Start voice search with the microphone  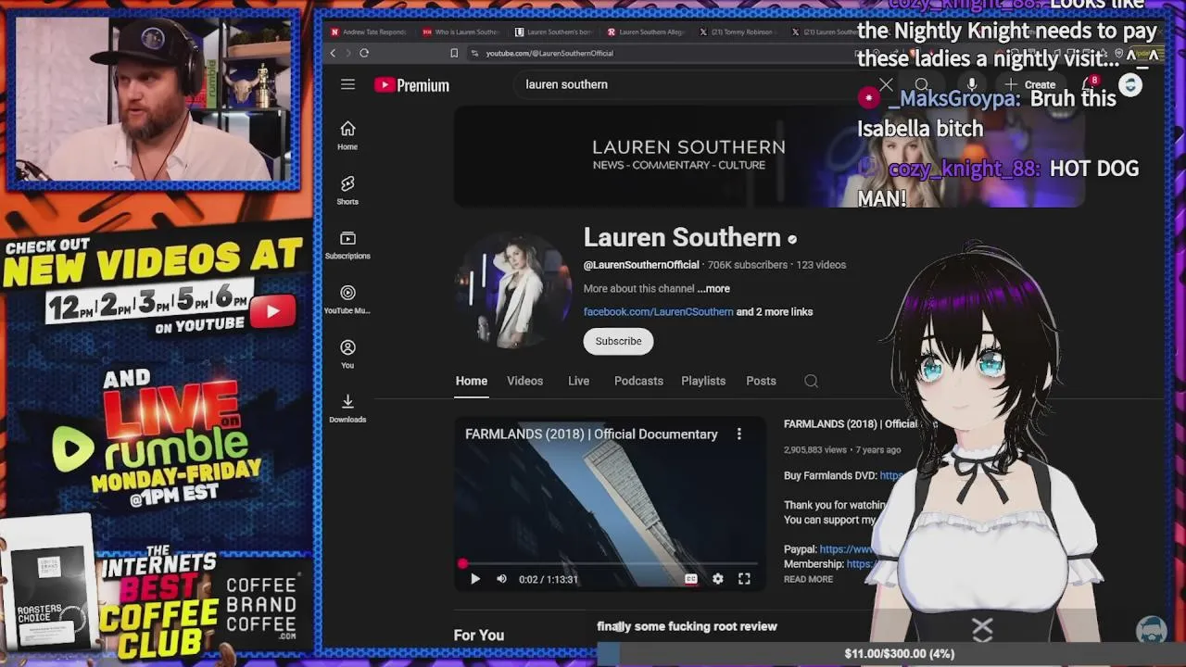(x=971, y=85)
